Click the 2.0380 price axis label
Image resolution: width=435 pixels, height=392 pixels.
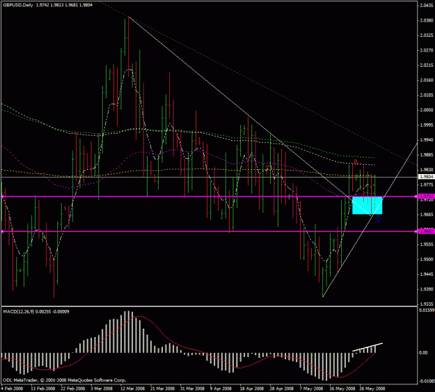click(x=427, y=20)
